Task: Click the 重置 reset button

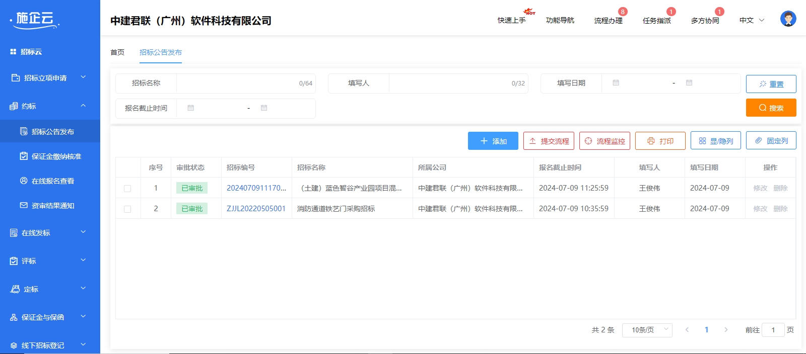Action: click(771, 84)
